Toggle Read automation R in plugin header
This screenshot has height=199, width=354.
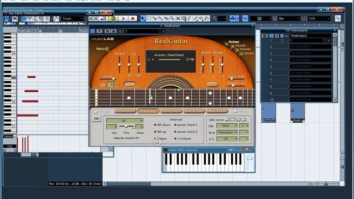[107, 31]
